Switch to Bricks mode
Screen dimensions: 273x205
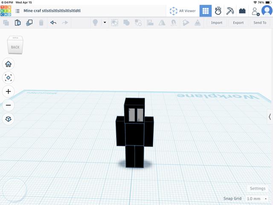pos(242,11)
